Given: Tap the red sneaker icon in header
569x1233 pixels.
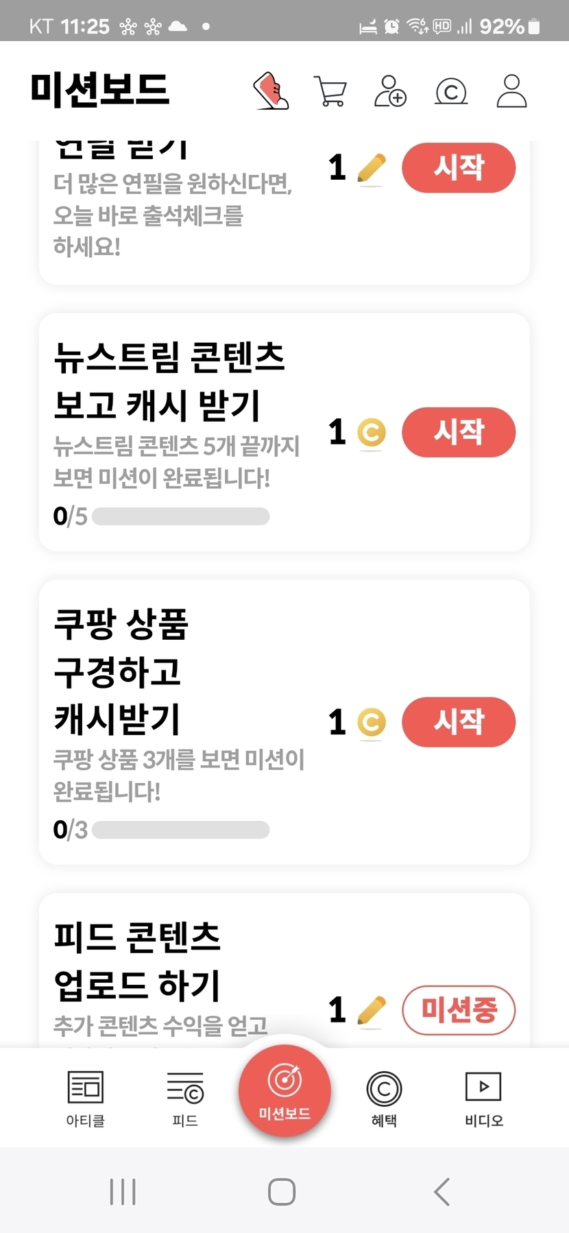Looking at the screenshot, I should (271, 91).
